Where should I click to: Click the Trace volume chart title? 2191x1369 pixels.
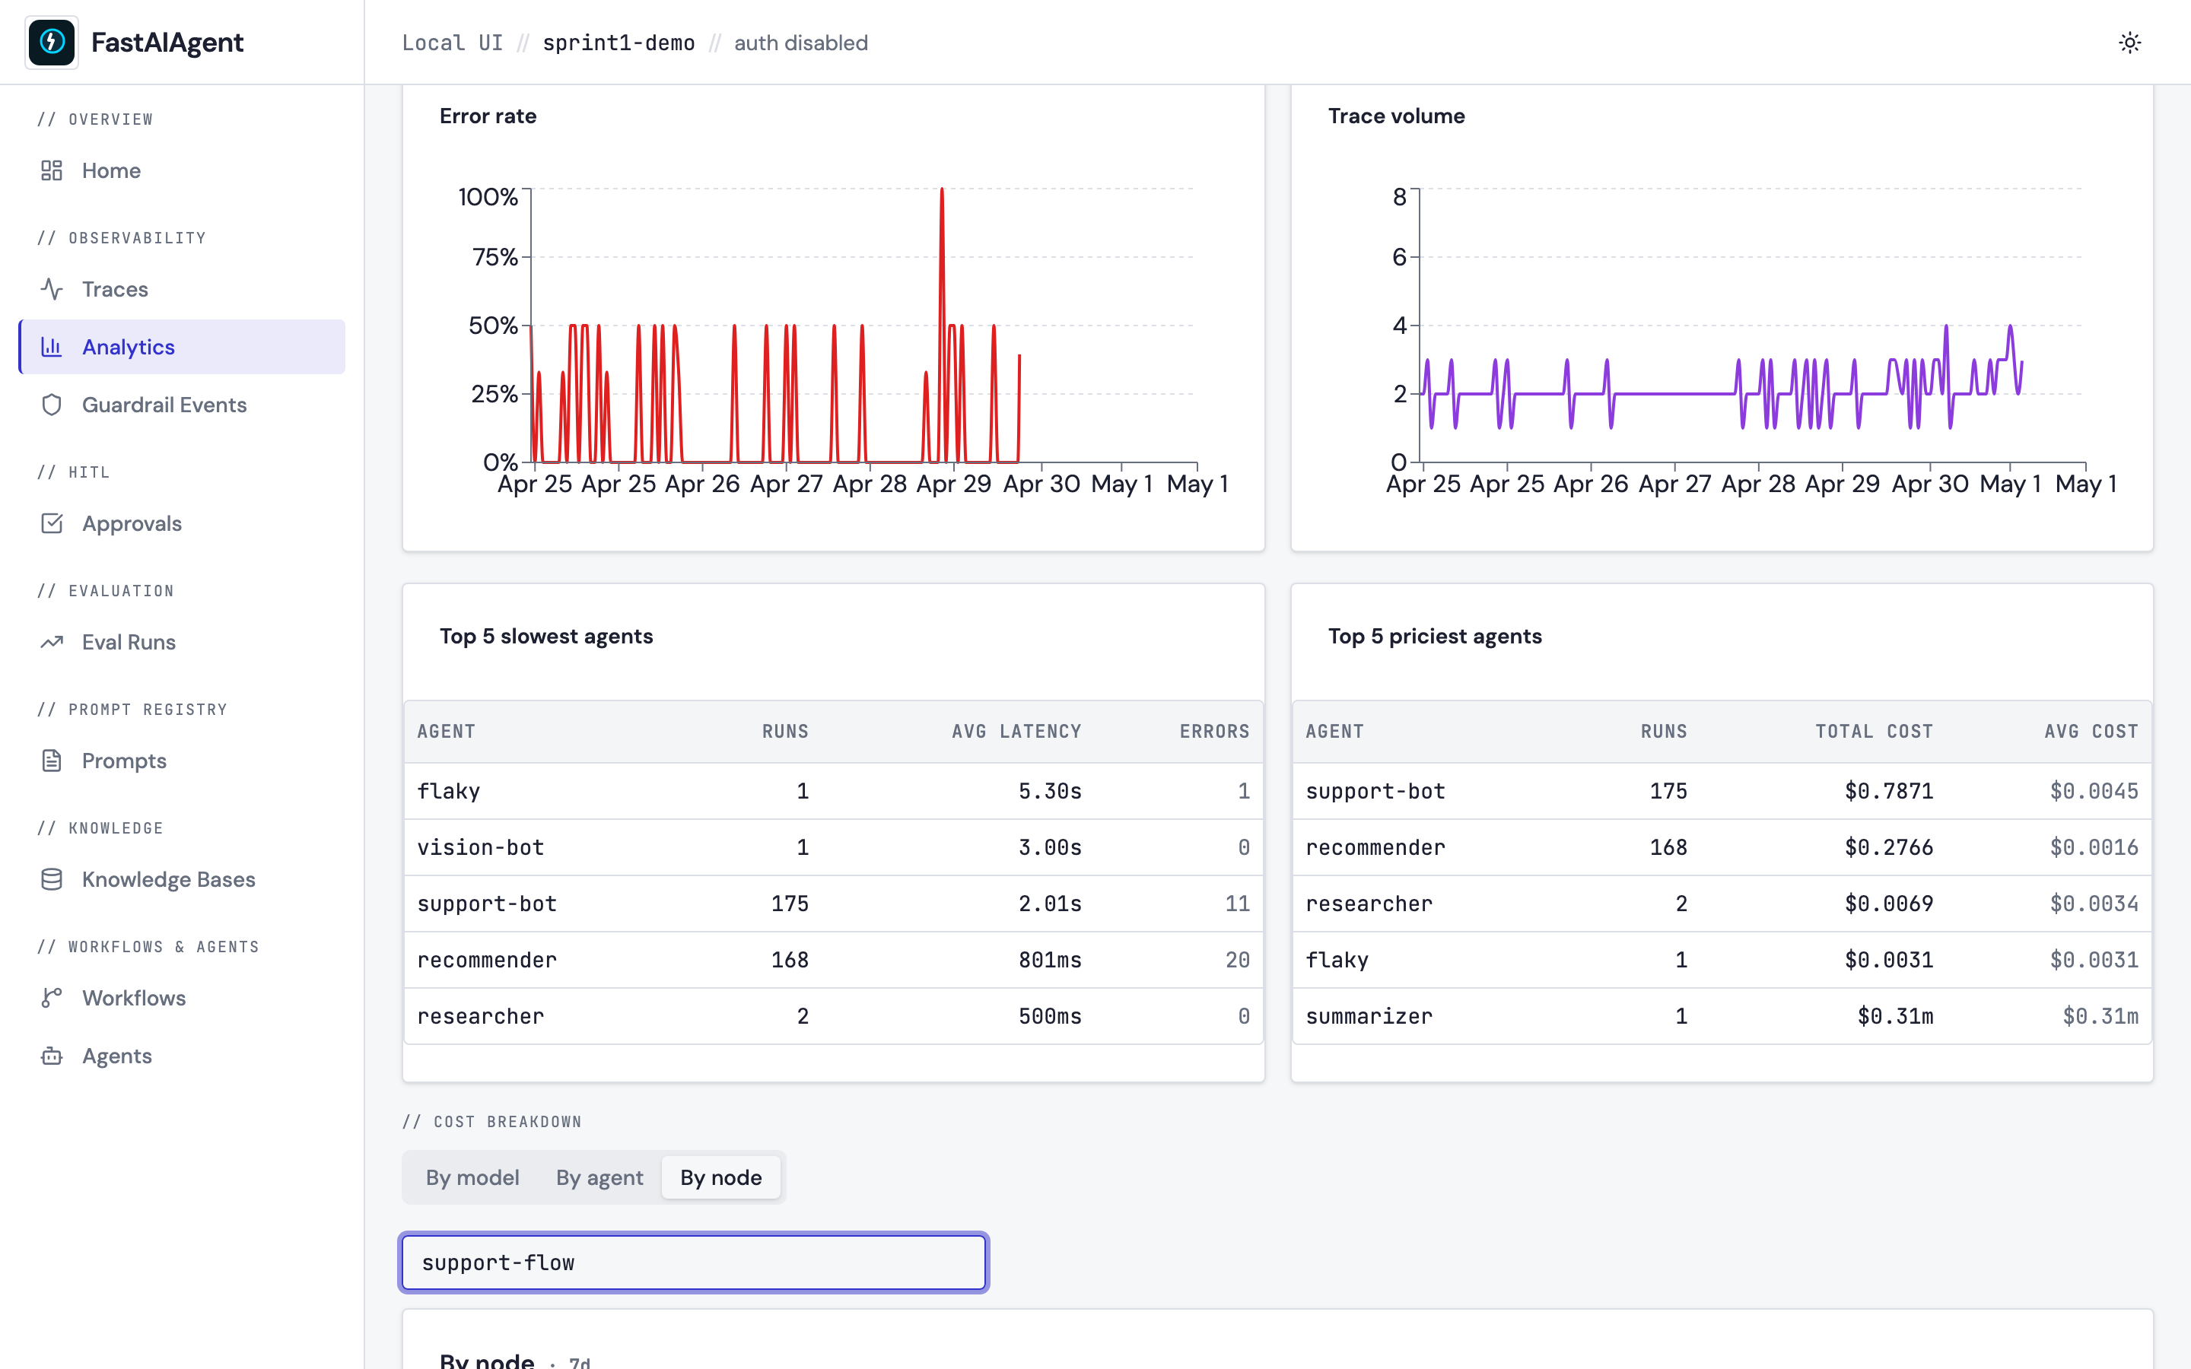click(1396, 116)
